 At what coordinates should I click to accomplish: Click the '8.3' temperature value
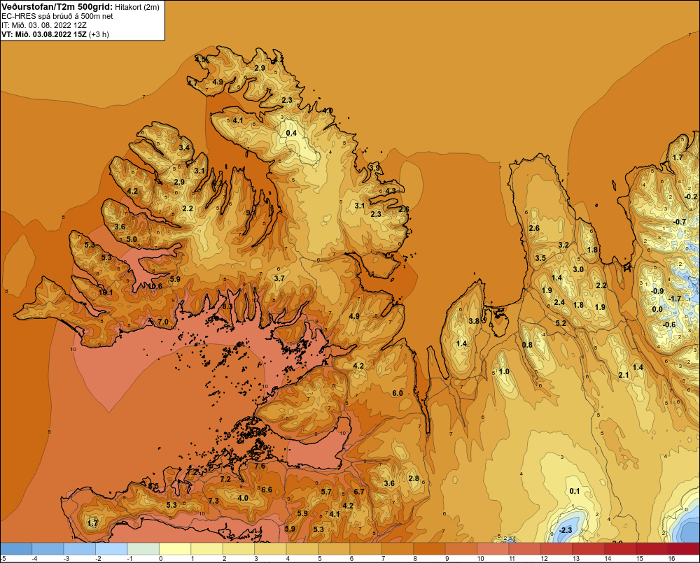point(227,306)
